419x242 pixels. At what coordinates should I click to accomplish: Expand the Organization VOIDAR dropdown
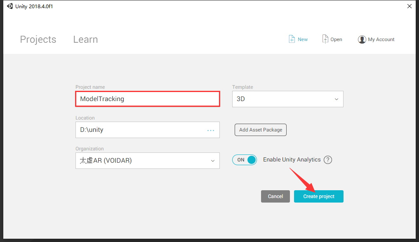(148, 161)
